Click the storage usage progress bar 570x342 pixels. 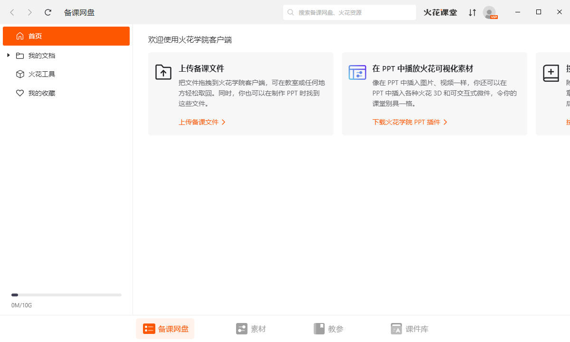pyautogui.click(x=66, y=295)
